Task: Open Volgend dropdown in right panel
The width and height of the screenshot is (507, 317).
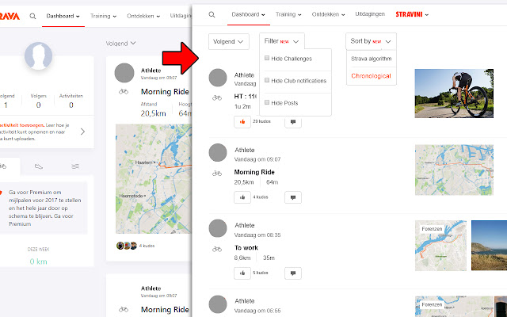Action: click(229, 42)
